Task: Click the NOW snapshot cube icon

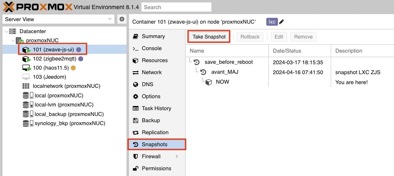Action: point(209,82)
